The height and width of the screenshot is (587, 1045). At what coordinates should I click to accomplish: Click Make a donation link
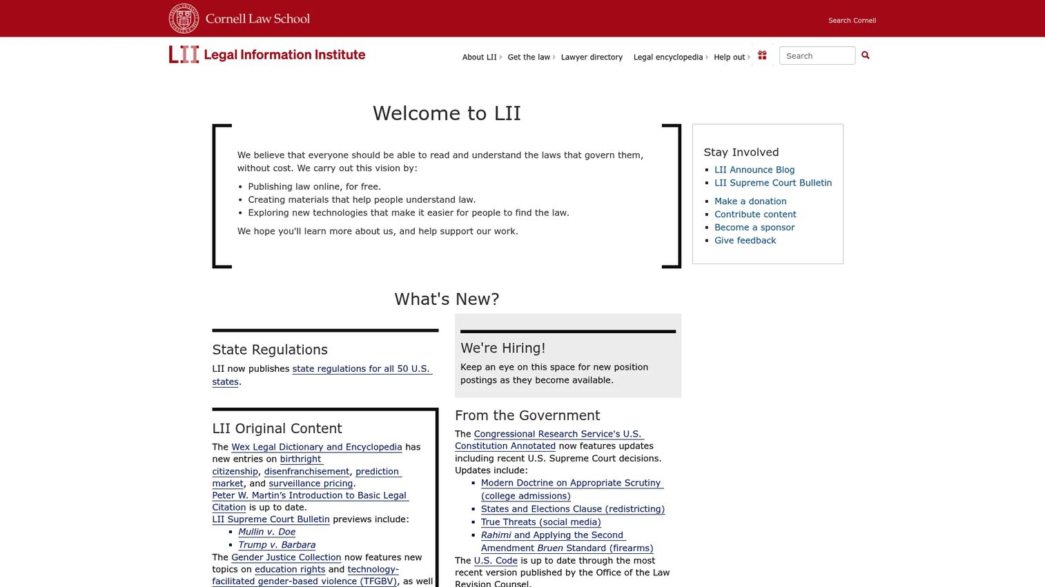coord(750,201)
